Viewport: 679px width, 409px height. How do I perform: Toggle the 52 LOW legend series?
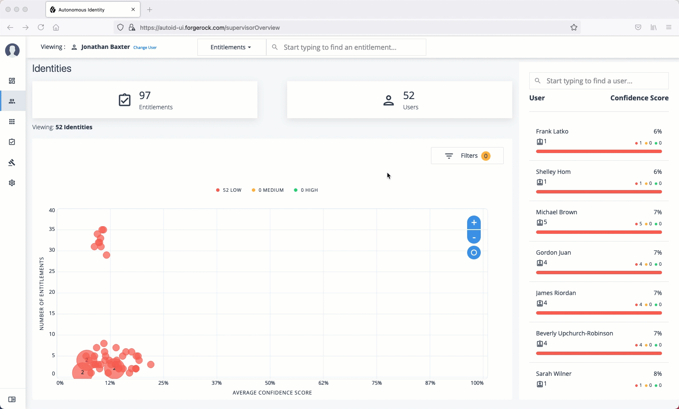click(x=229, y=190)
